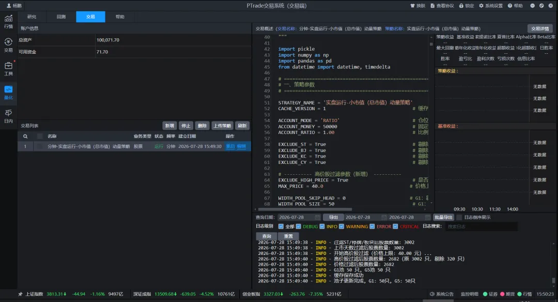Click the 上传策略 button
This screenshot has height=302, width=558.
tap(222, 126)
